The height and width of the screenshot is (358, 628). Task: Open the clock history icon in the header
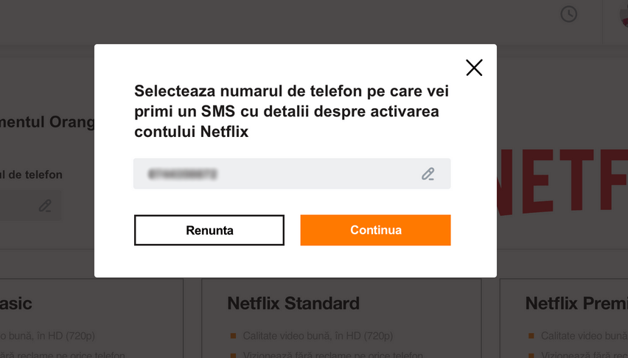point(568,15)
